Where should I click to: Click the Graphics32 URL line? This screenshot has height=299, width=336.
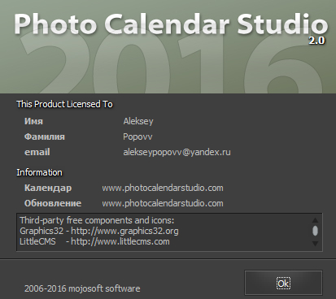(x=99, y=231)
